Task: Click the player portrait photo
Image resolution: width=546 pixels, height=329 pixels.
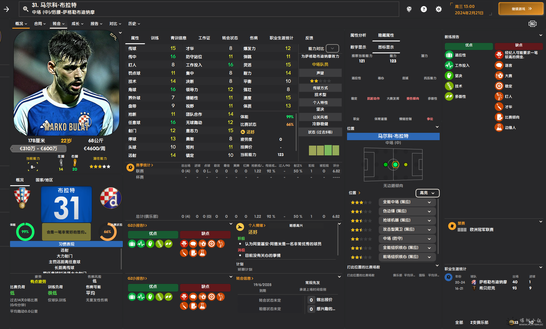Action: (x=66, y=83)
